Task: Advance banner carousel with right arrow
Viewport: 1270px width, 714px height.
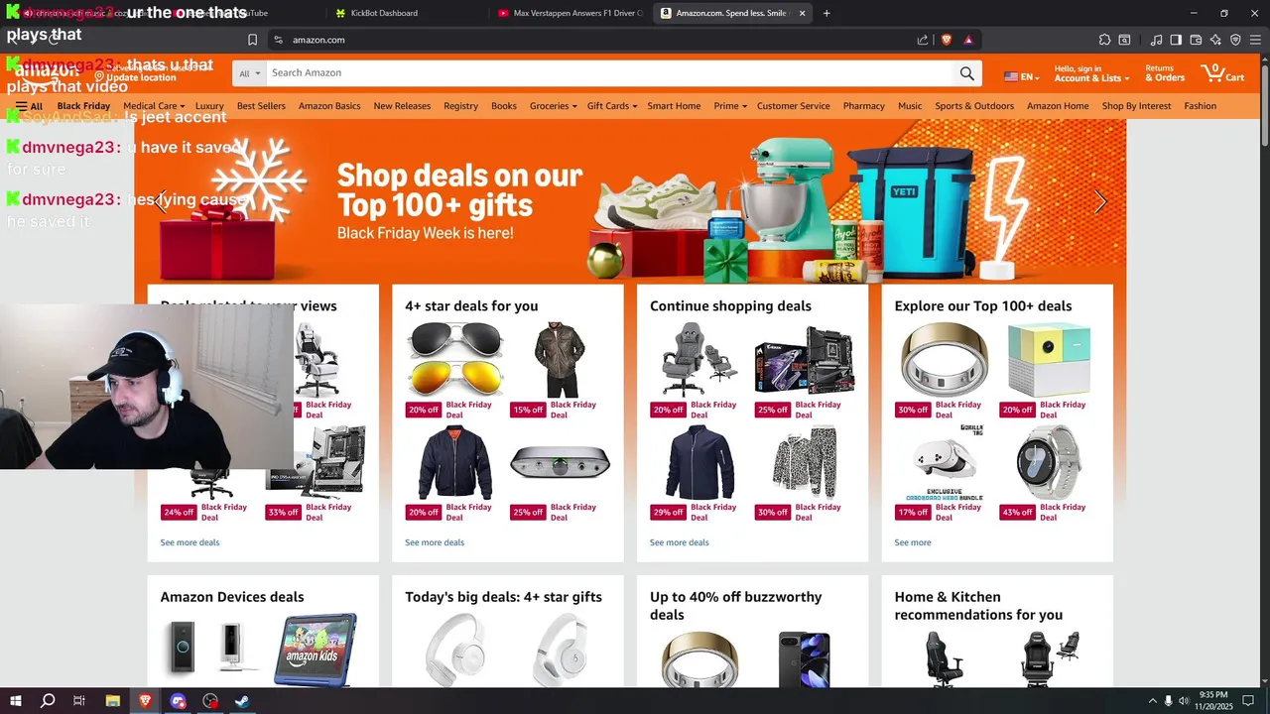Action: tap(1100, 202)
